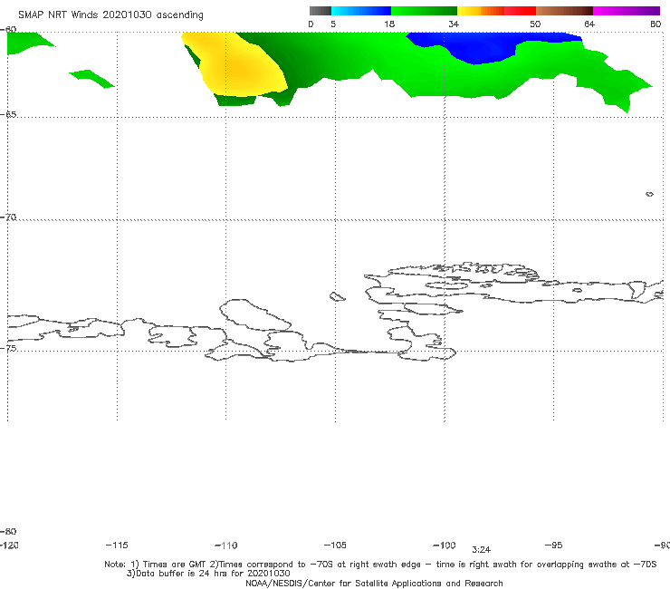This screenshot has height=589, width=670.
Task: Click the color bar label '18'
Action: 389,24
